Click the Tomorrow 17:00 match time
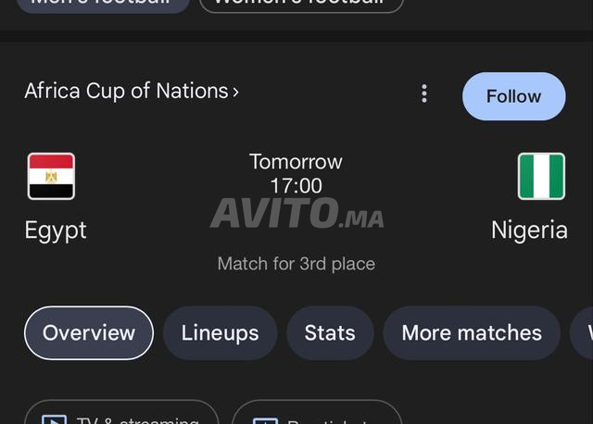 tap(296, 174)
